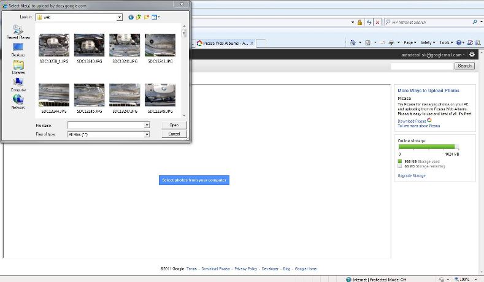
Task: Switch to Picasa Web Albums tab
Action: coord(225,43)
